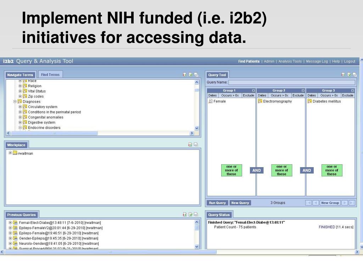This screenshot has height=272, width=363.
Task: Click the Query Name input field
Action: pyautogui.click(x=292, y=82)
